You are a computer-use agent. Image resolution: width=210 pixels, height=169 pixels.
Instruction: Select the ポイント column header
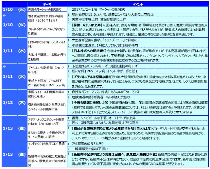(137, 2)
